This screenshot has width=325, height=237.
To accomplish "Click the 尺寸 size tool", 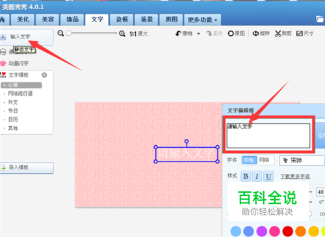I will tap(305, 33).
